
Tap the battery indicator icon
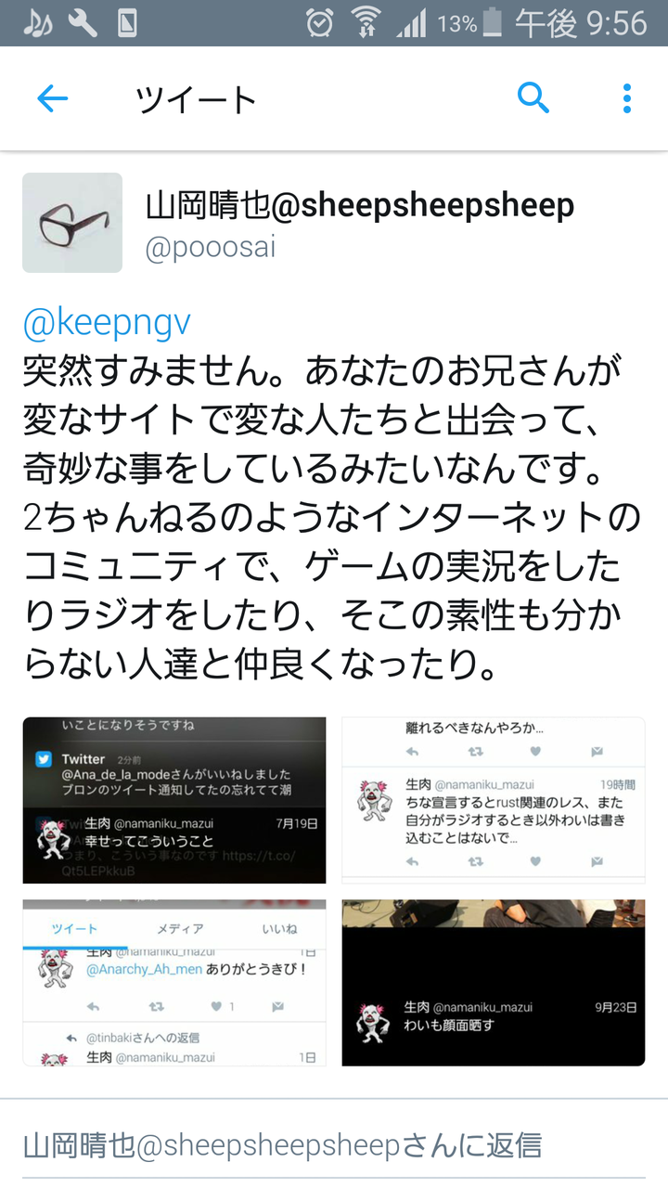coord(493,23)
